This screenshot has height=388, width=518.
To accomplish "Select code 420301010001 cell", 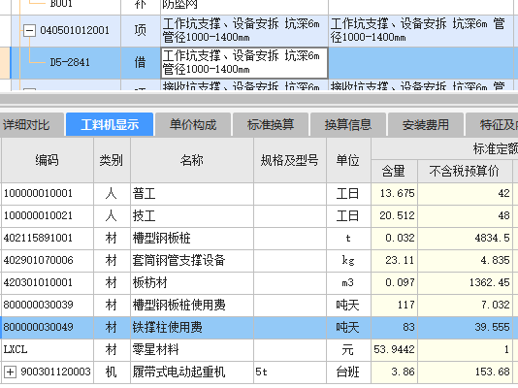I will click(48, 282).
